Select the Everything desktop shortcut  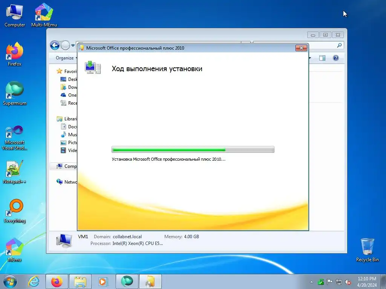click(x=15, y=211)
